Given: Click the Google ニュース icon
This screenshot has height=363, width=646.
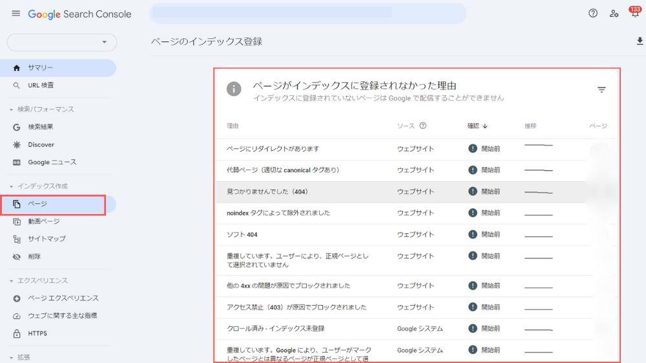Looking at the screenshot, I should click(17, 162).
